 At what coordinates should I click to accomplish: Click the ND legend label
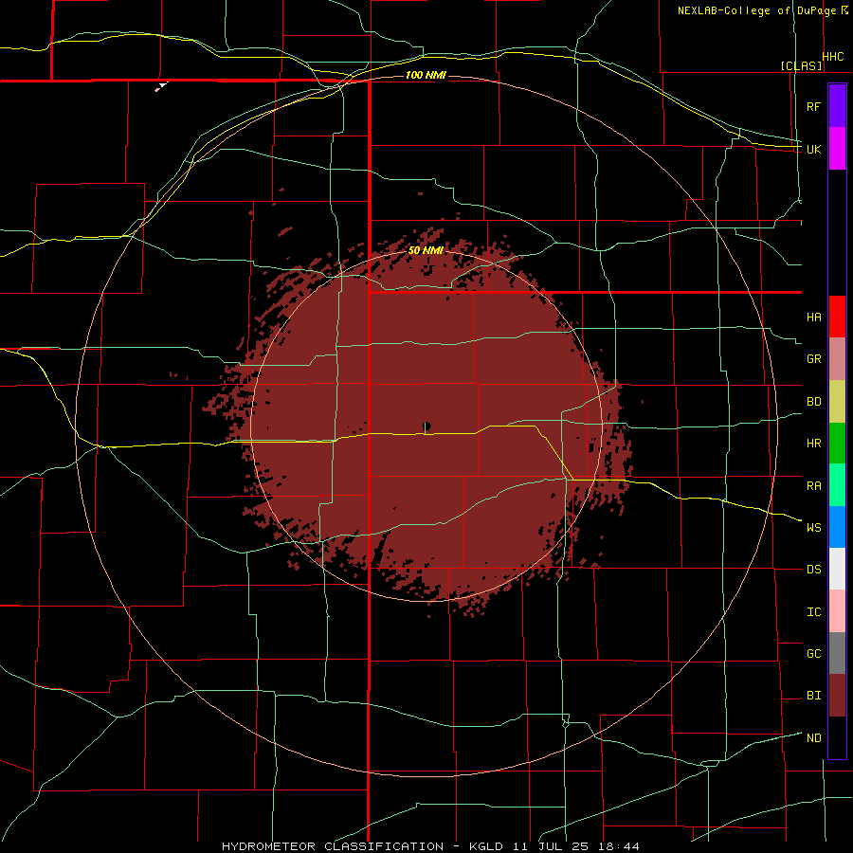813,737
